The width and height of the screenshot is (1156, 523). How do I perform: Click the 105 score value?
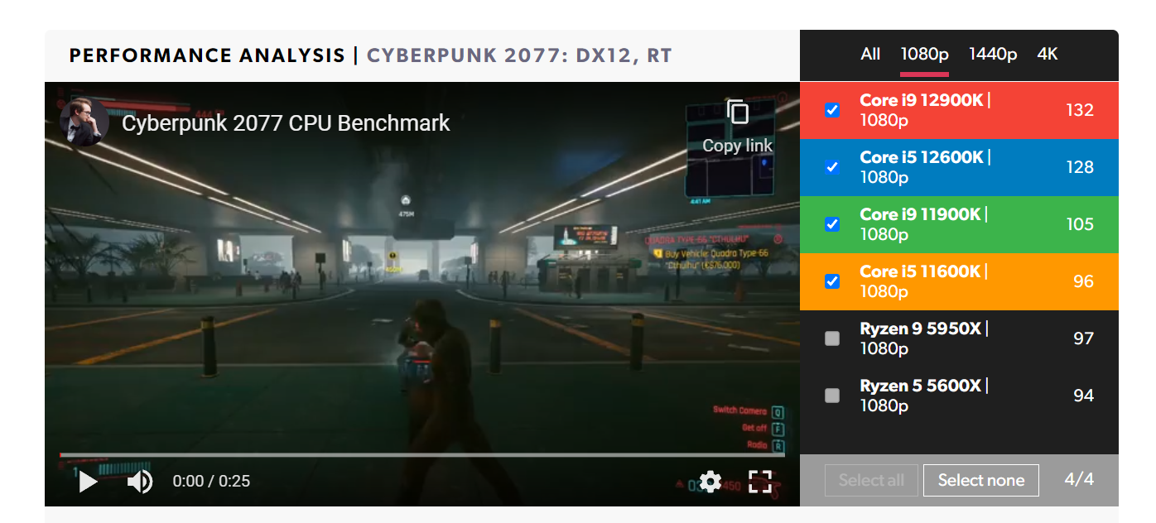tap(1080, 224)
